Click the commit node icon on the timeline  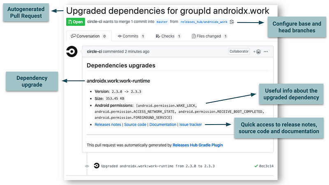pyautogui.click(x=87, y=166)
